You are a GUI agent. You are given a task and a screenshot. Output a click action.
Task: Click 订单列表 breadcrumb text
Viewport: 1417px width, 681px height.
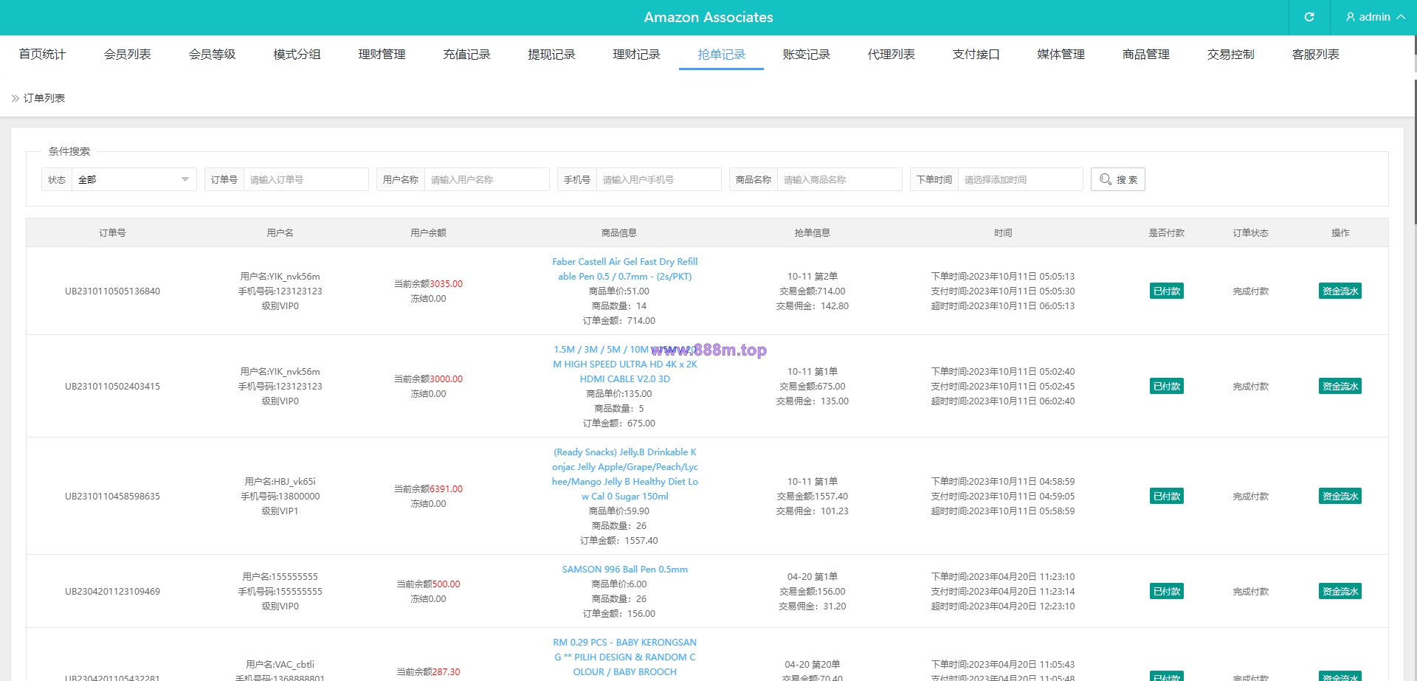44,98
